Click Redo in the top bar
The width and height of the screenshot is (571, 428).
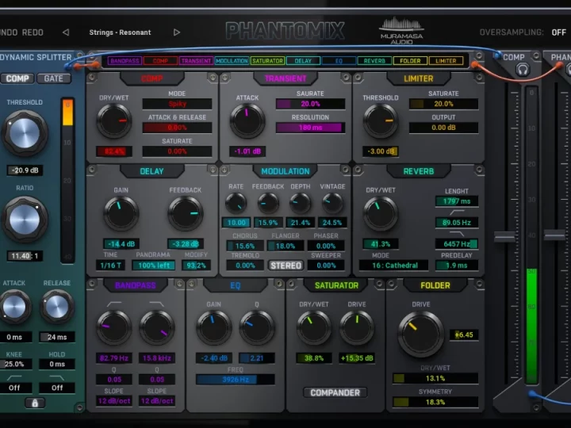click(x=33, y=32)
